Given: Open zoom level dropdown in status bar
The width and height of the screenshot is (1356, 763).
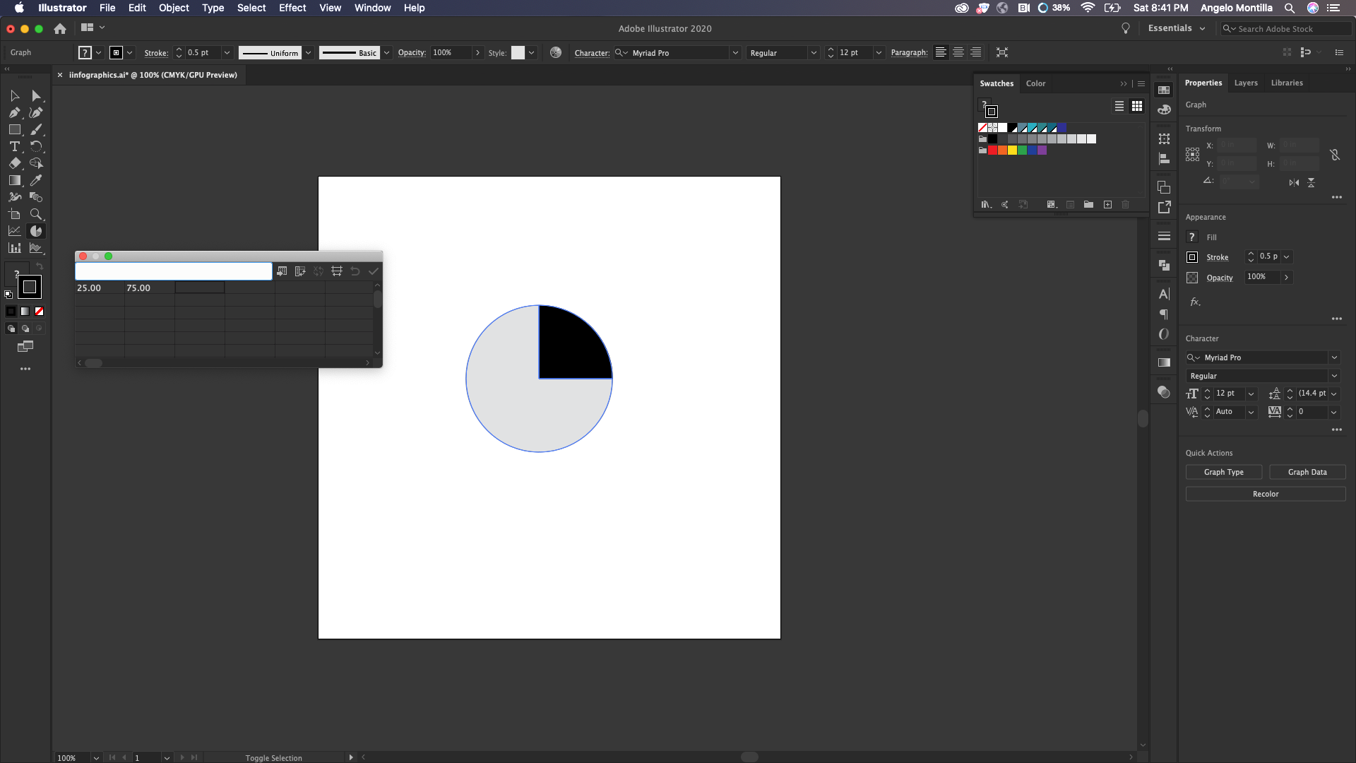Looking at the screenshot, I should coord(96,757).
